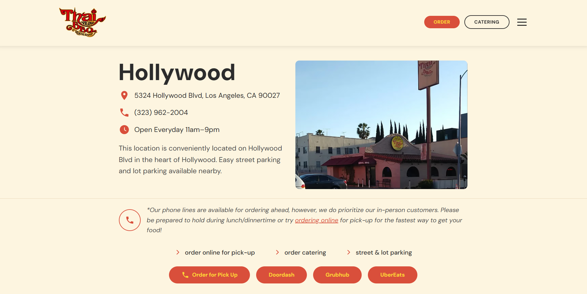Open the Doordash ordering button
This screenshot has width=587, height=294.
pos(281,275)
